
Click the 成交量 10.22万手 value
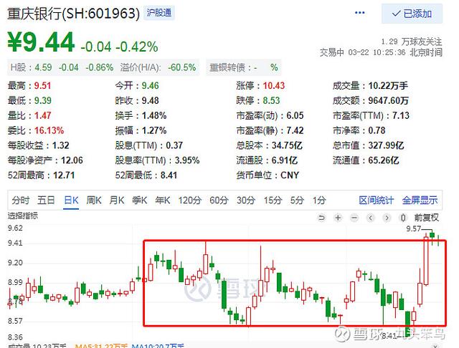point(388,86)
